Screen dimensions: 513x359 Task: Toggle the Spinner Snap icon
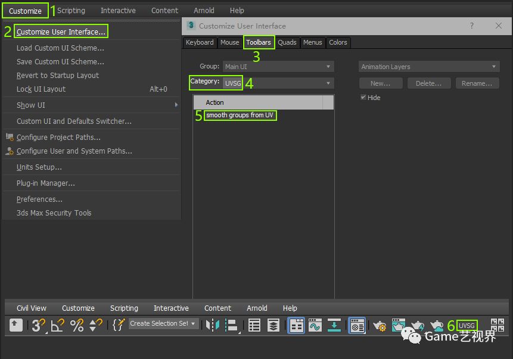95,325
